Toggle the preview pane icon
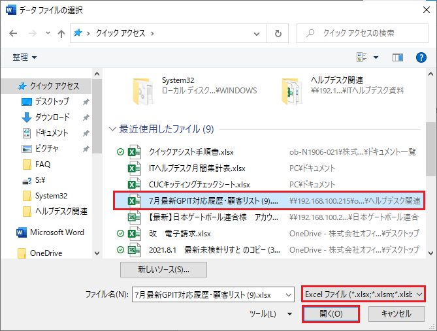437x331 pixels. [397, 58]
